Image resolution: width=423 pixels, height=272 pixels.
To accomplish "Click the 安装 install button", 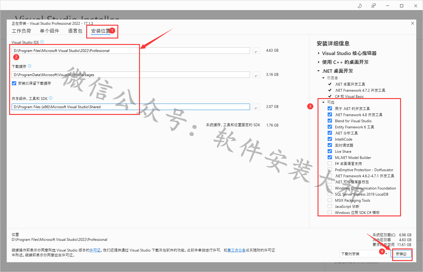I will pyautogui.click(x=401, y=254).
